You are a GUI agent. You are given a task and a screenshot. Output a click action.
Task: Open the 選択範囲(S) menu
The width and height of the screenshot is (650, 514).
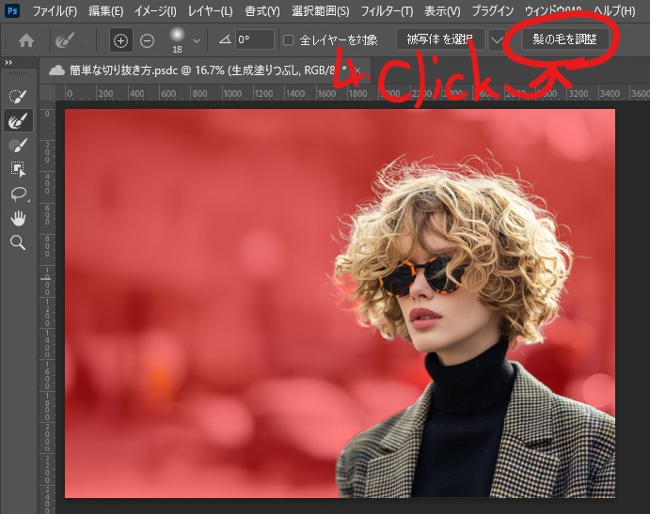click(321, 11)
